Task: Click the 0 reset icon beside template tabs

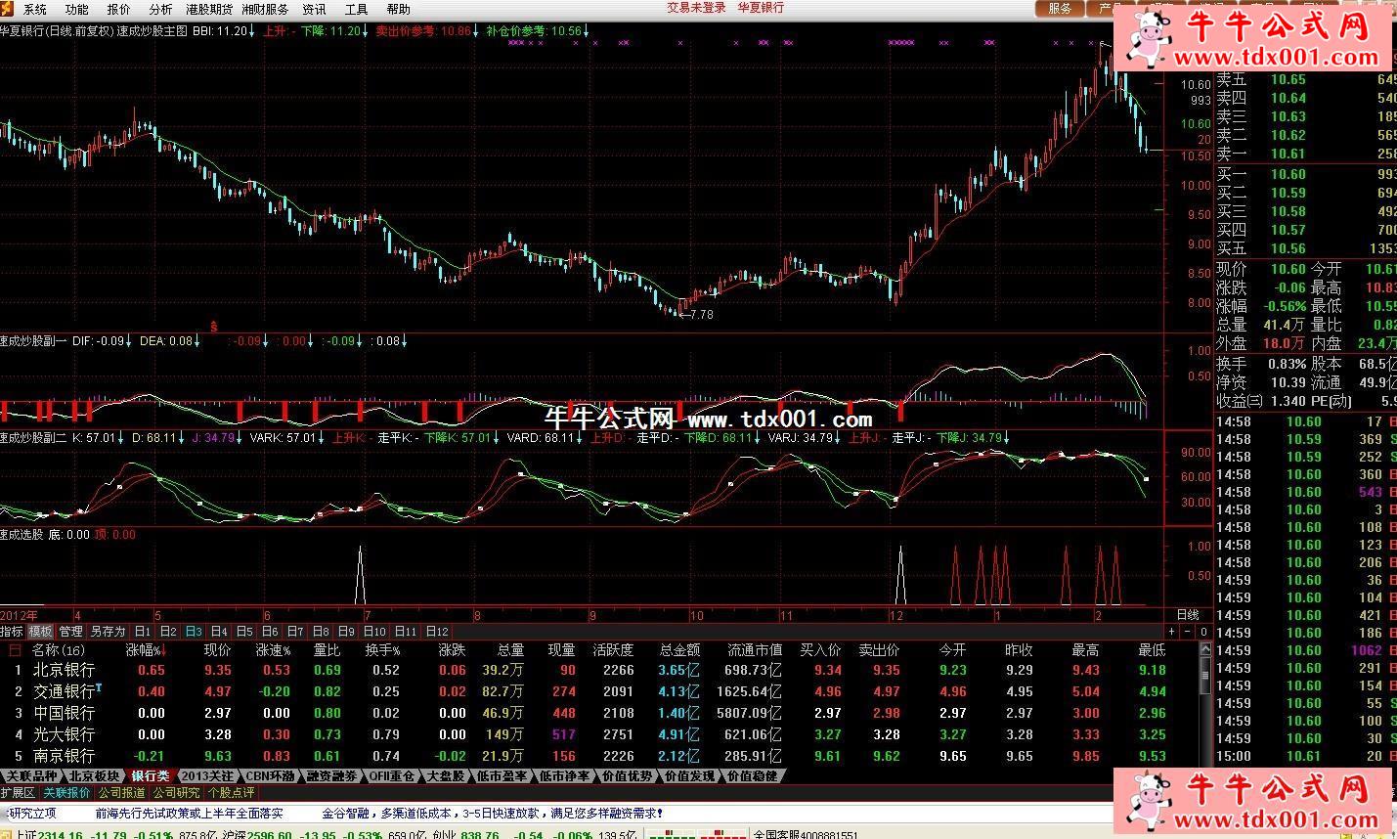Action: coord(1204,632)
